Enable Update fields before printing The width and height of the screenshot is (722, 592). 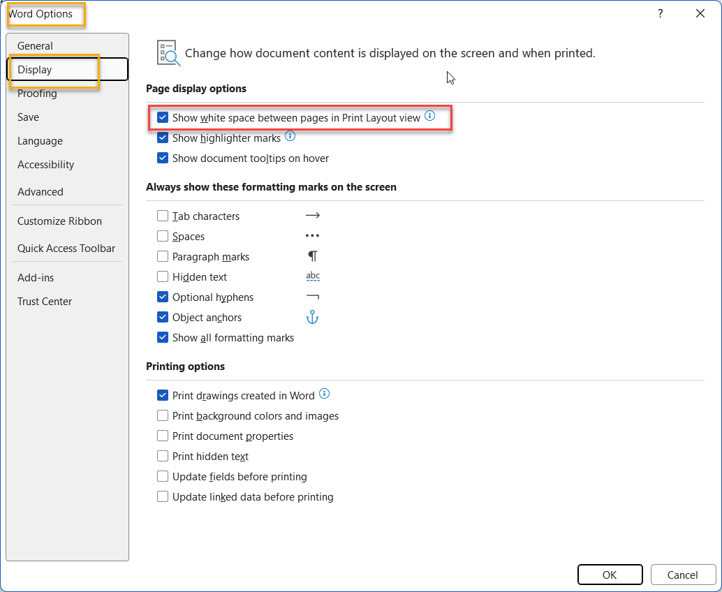[163, 476]
